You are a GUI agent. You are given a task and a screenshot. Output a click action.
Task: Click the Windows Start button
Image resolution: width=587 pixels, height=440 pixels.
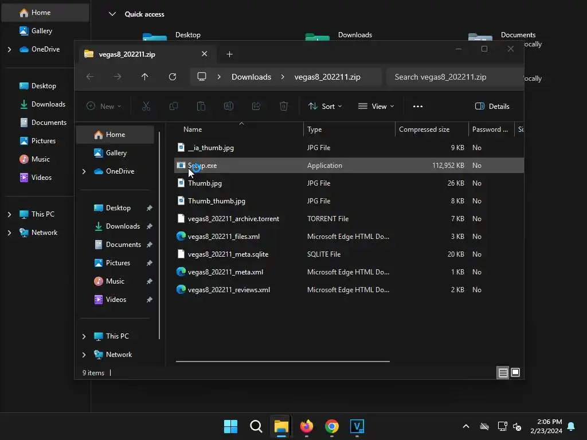[x=230, y=426]
